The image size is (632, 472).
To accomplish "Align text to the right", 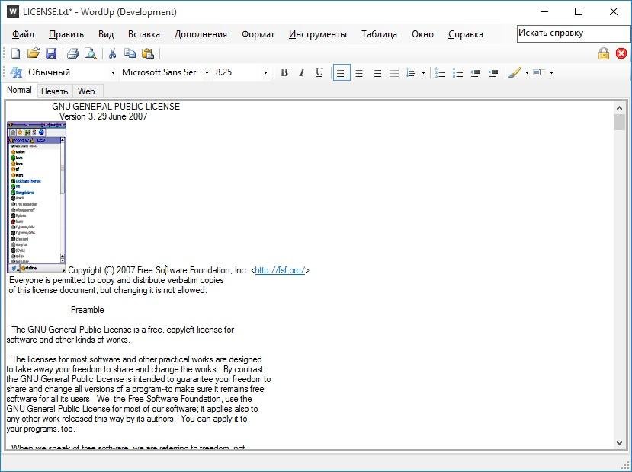I will [x=377, y=72].
